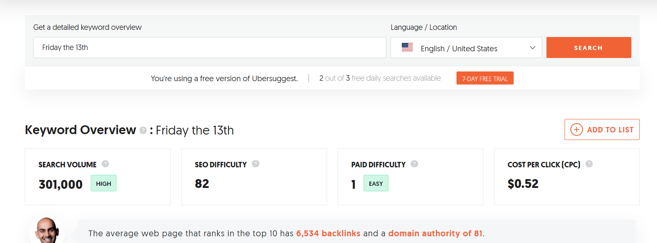The image size is (657, 243).
Task: Click the $0.52 cost per click value
Action: coord(523,184)
